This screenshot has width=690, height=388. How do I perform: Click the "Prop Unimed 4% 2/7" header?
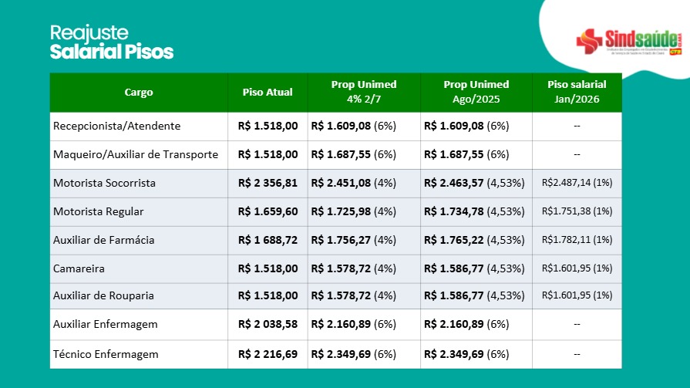[x=364, y=93]
